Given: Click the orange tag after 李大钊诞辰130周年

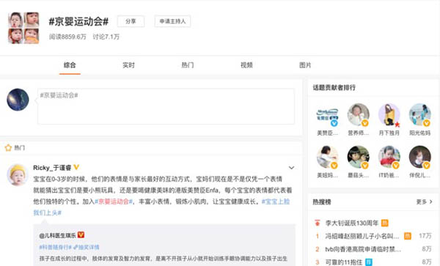Looking at the screenshot, I should [385, 223].
